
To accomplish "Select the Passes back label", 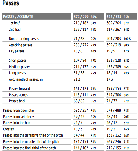I will click(x=17, y=101).
